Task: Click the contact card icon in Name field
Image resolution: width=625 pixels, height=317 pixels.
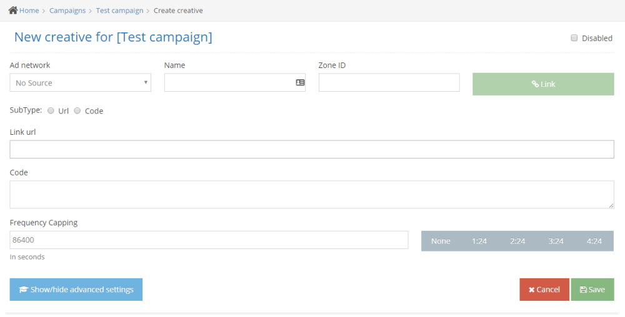Action: 300,82
